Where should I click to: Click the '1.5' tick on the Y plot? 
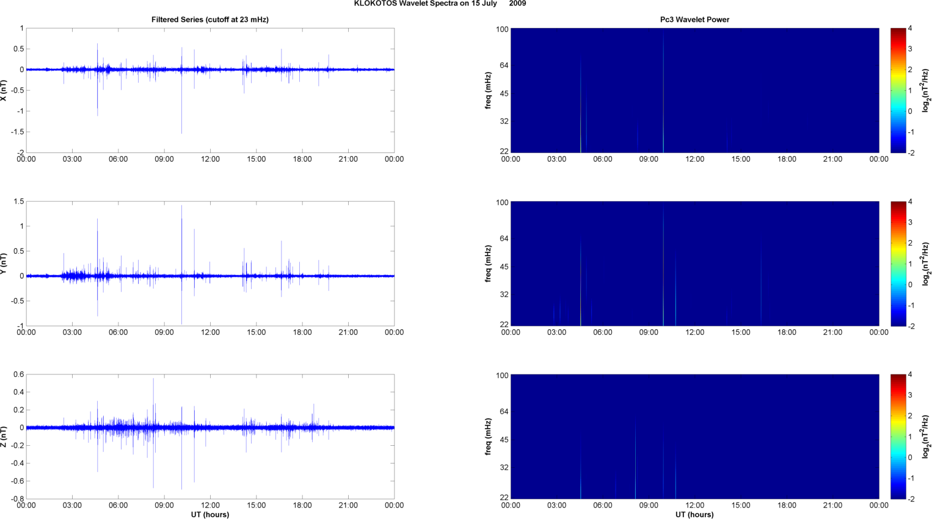pyautogui.click(x=18, y=201)
